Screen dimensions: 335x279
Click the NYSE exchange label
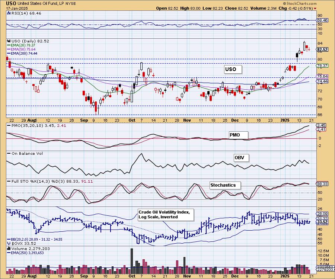(x=70, y=4)
